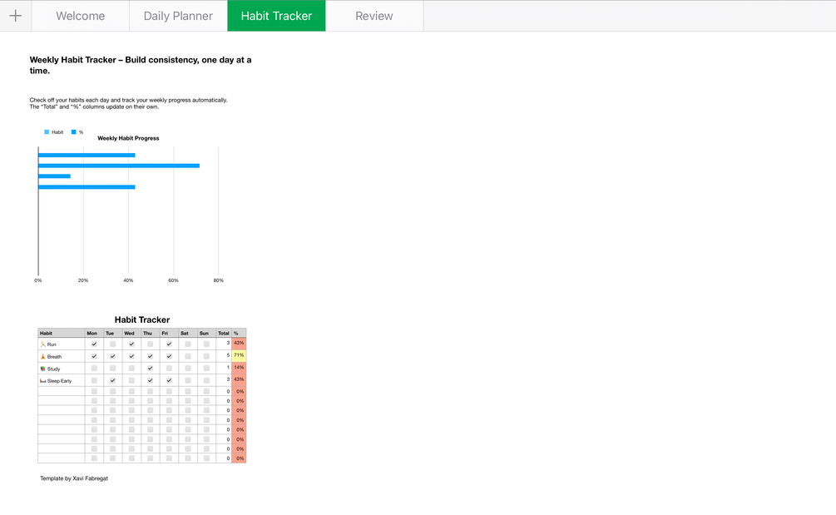Uncheck Breath on Friday
Viewport: 836px width, 515px height.
tap(169, 356)
